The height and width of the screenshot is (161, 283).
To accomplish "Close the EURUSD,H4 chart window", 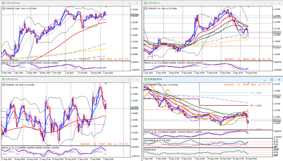I will tap(137, 80).
